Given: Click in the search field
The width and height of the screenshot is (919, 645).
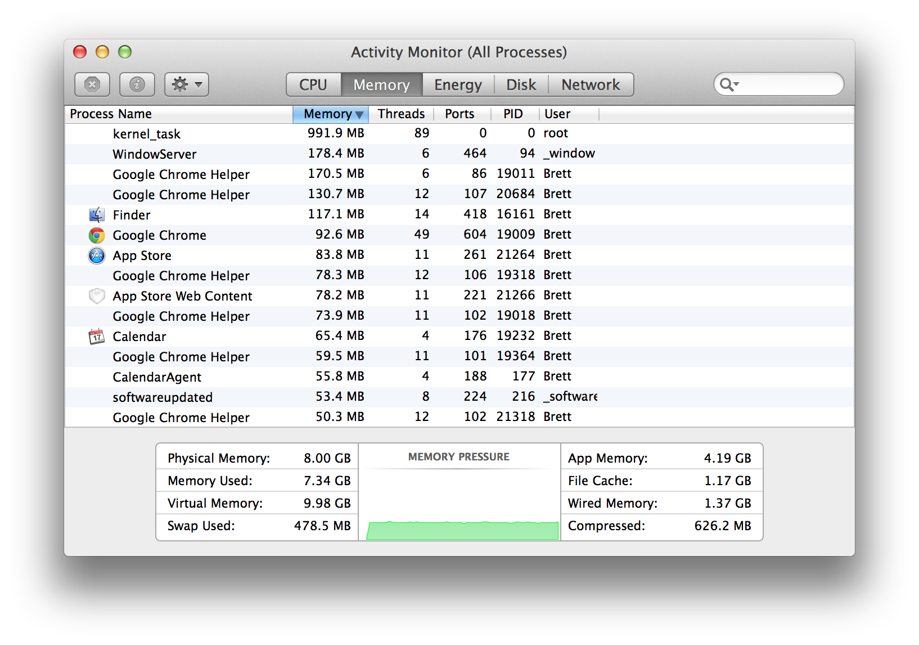Looking at the screenshot, I should point(779,84).
